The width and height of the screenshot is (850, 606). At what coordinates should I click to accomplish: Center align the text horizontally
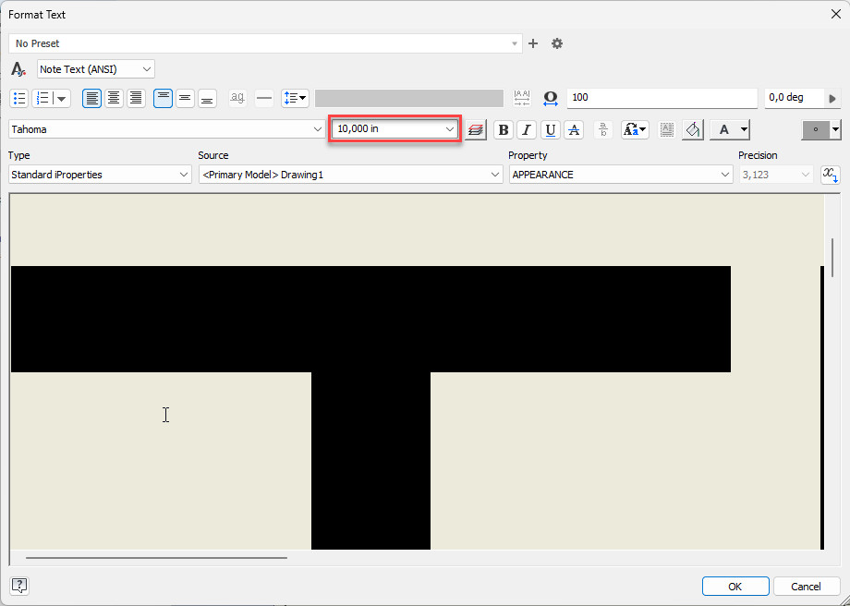(114, 98)
